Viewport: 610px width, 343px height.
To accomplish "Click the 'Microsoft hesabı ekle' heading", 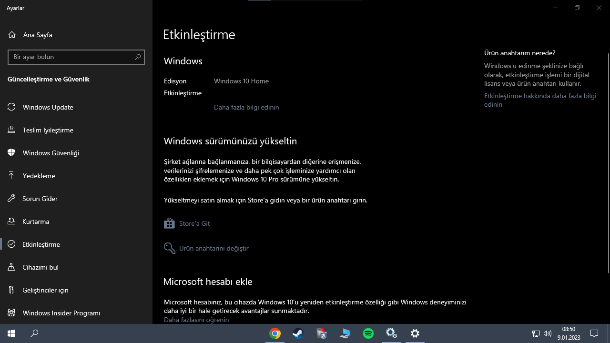I will [x=208, y=282].
